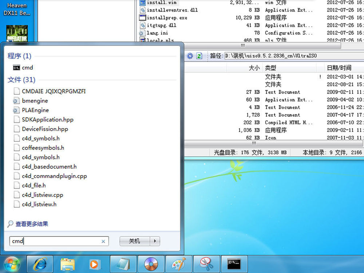This screenshot has height=273, width=364.
Task: Select the 1,728 Text Document row
Action: (274, 115)
